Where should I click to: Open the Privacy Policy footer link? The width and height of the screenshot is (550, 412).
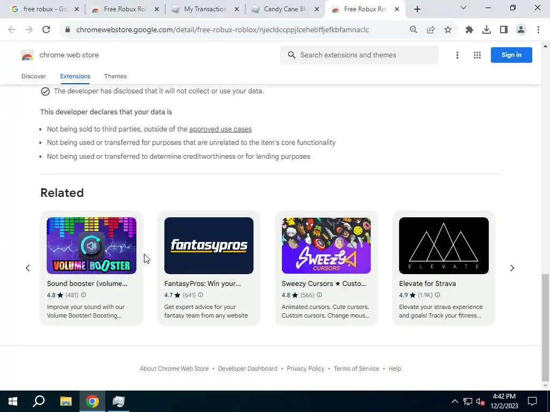tap(306, 369)
